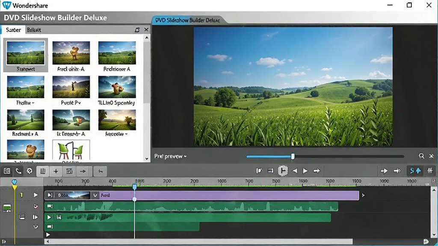
Task: Click the preview progress slider handle
Action: pos(293,156)
